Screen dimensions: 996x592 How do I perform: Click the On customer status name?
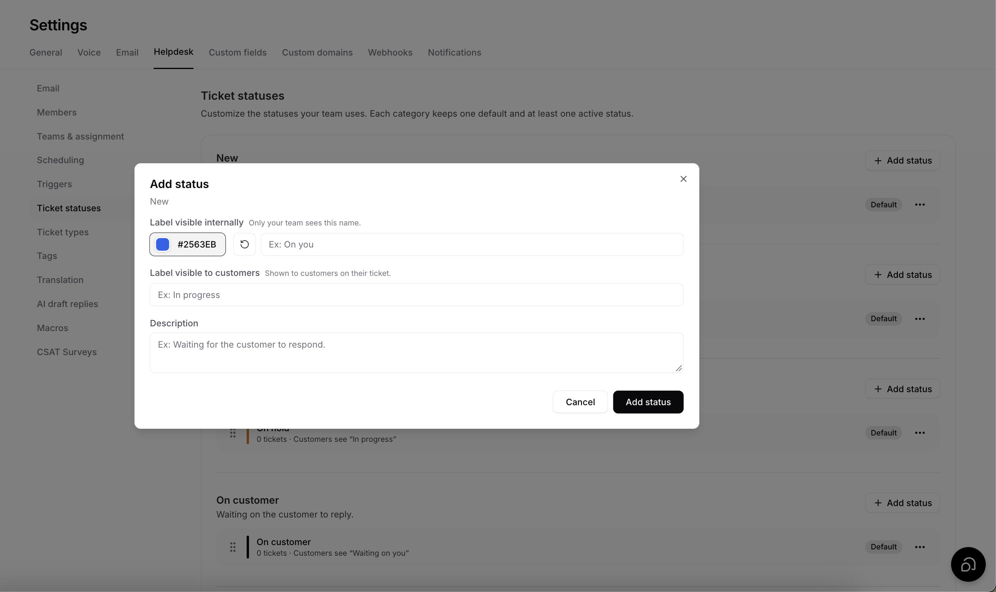coord(284,542)
